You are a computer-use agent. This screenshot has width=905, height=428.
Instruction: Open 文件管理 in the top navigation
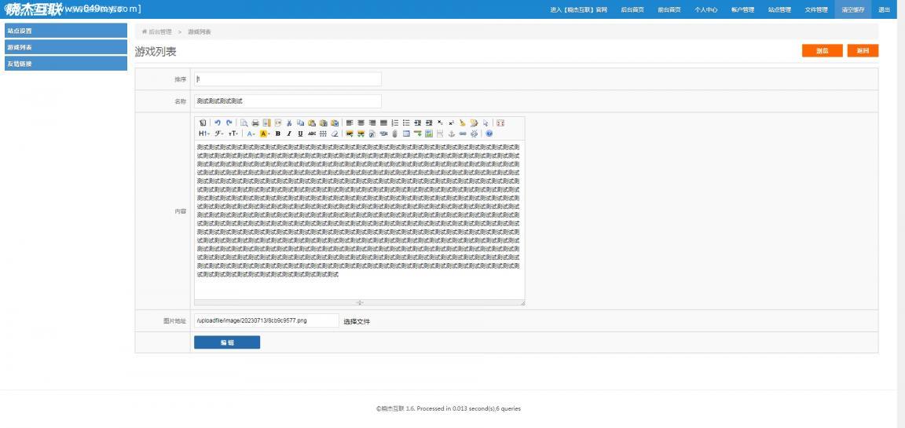click(816, 9)
